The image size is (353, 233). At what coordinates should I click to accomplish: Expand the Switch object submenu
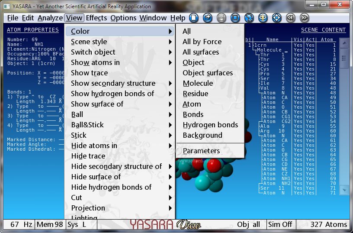click(x=120, y=52)
